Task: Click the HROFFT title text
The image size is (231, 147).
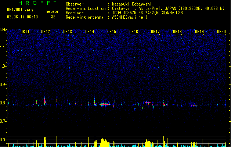Action: click(37, 3)
